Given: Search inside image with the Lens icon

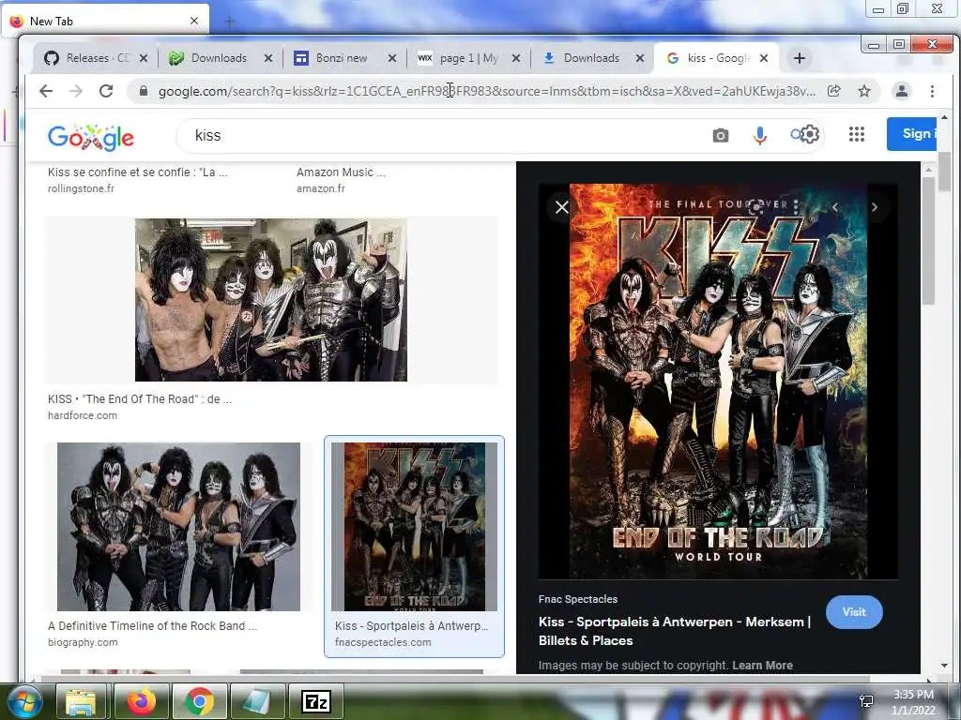Looking at the screenshot, I should (x=756, y=206).
